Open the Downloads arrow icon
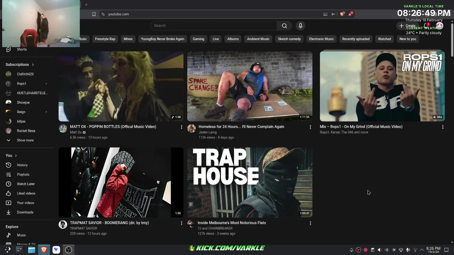 click(9, 212)
